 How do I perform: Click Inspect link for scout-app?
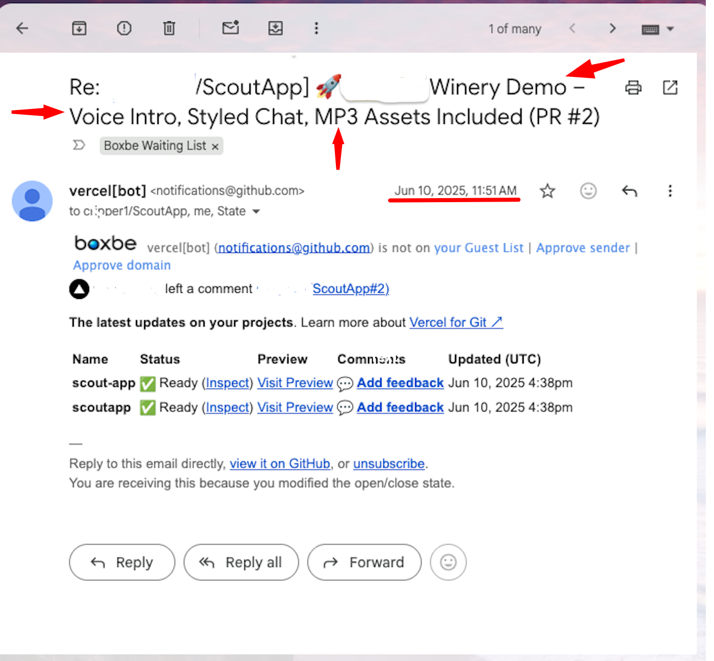[x=227, y=383]
